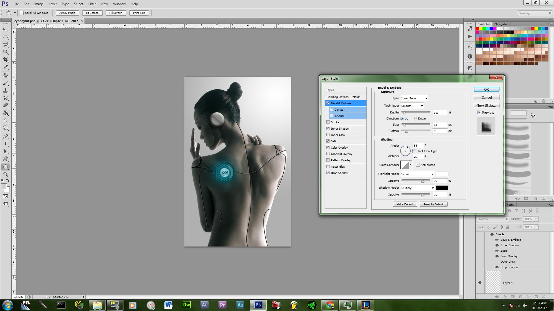Open the Shadow Mode dropdown (Multiply)
This screenshot has height=311, width=554.
tap(417, 188)
